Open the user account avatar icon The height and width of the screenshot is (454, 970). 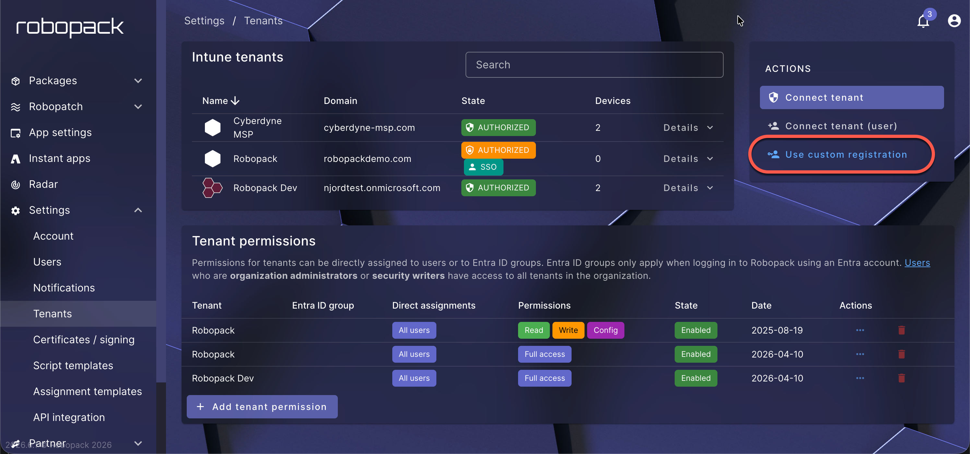[954, 21]
